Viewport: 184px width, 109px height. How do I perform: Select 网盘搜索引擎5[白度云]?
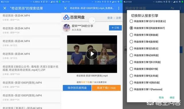(144, 48)
